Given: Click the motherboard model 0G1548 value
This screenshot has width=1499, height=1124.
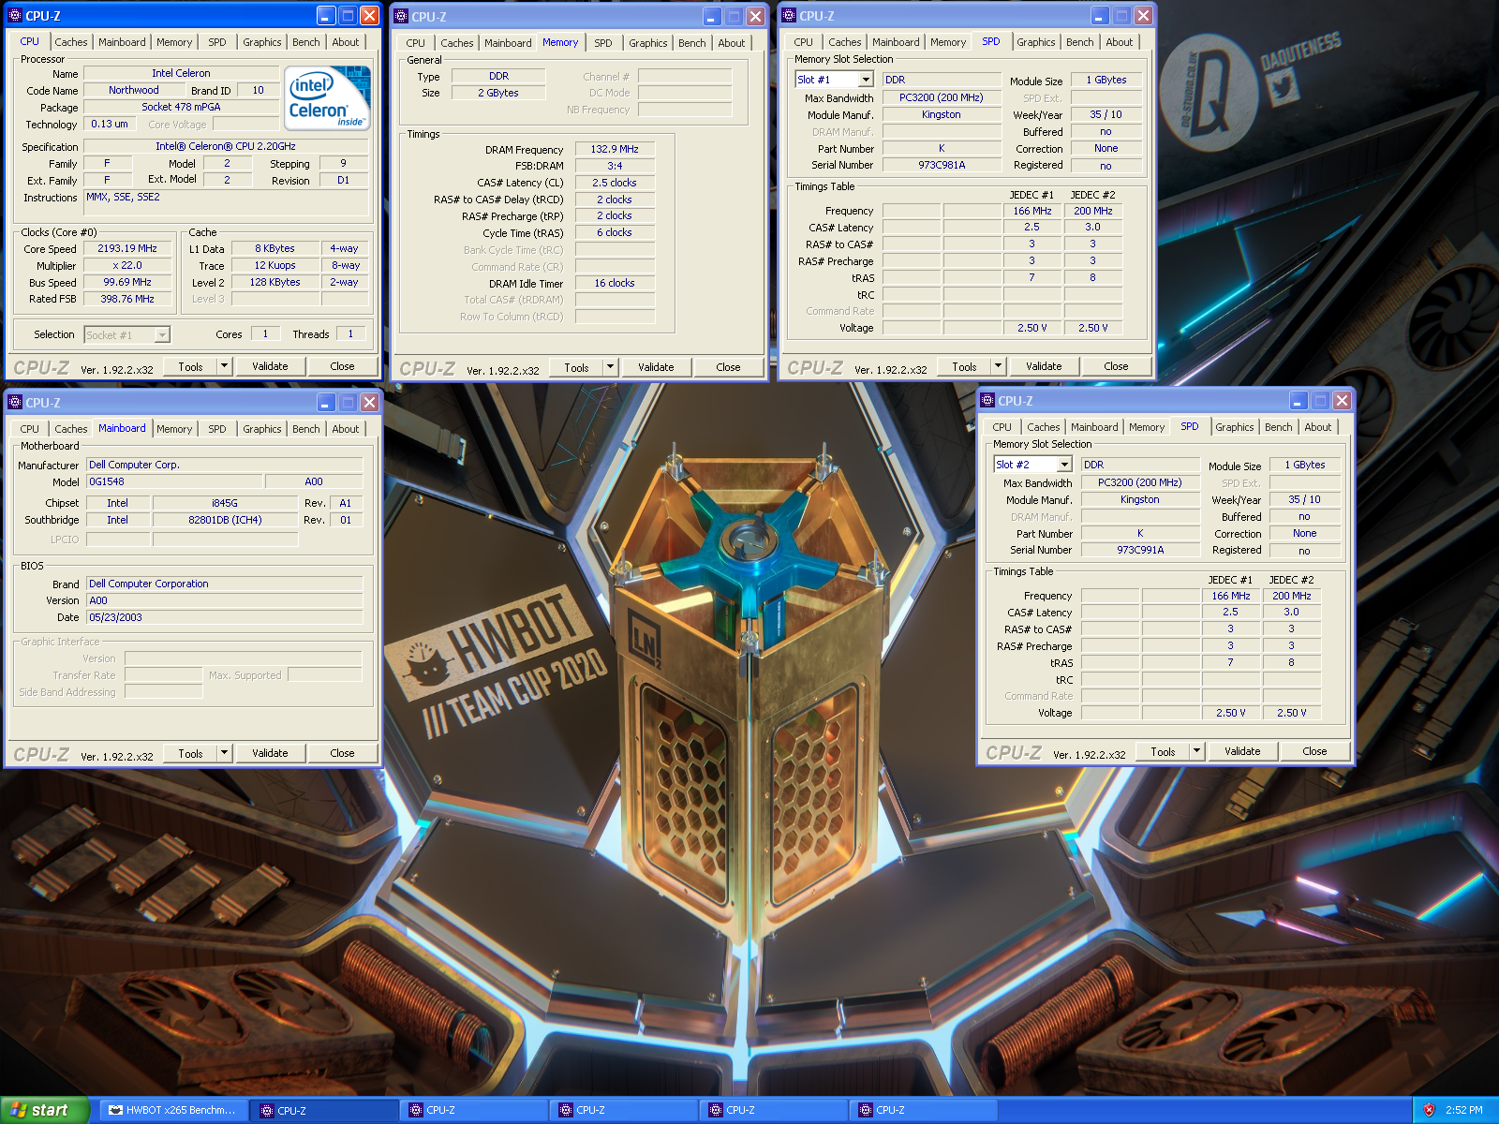Looking at the screenshot, I should (174, 482).
